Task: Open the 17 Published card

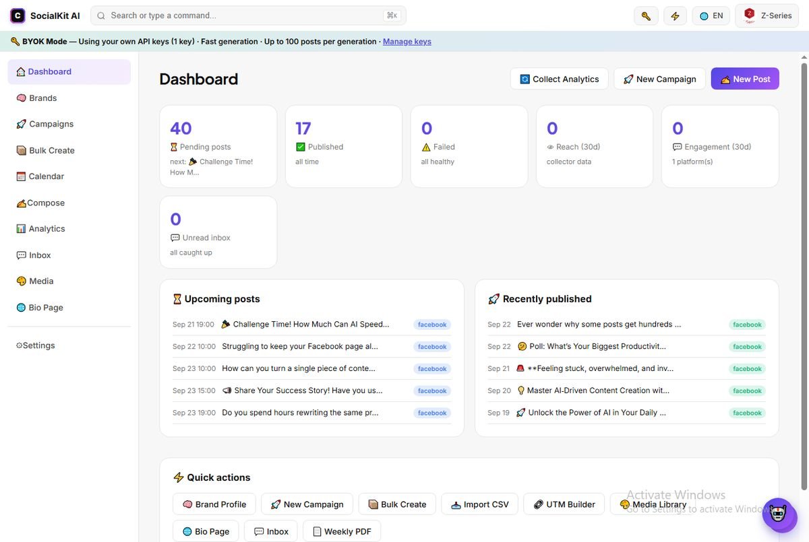Action: (344, 146)
